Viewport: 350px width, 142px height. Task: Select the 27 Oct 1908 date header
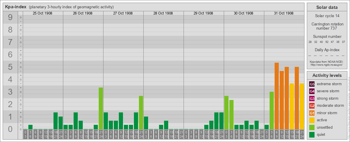pos(123,13)
